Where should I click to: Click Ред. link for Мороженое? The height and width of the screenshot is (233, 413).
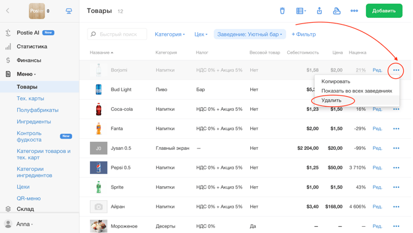[x=377, y=226]
